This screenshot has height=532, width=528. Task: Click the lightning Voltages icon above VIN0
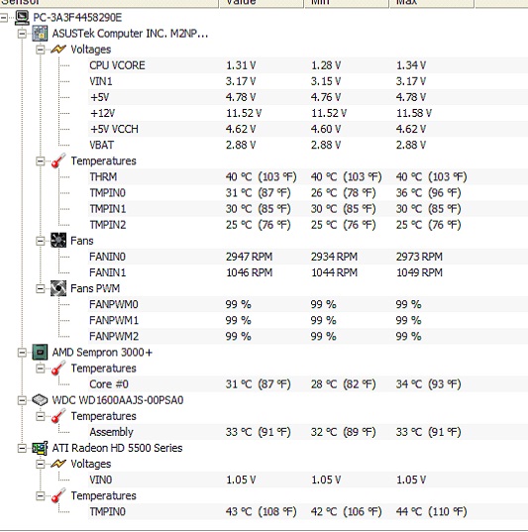tap(58, 464)
